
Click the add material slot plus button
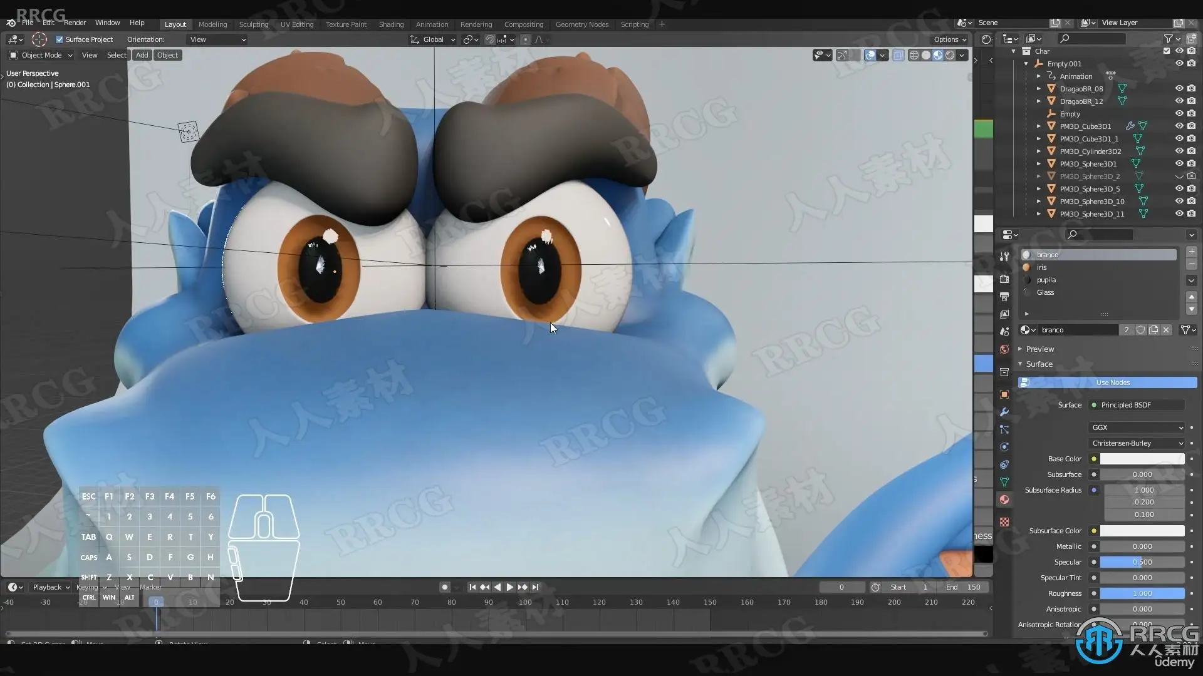click(1191, 252)
